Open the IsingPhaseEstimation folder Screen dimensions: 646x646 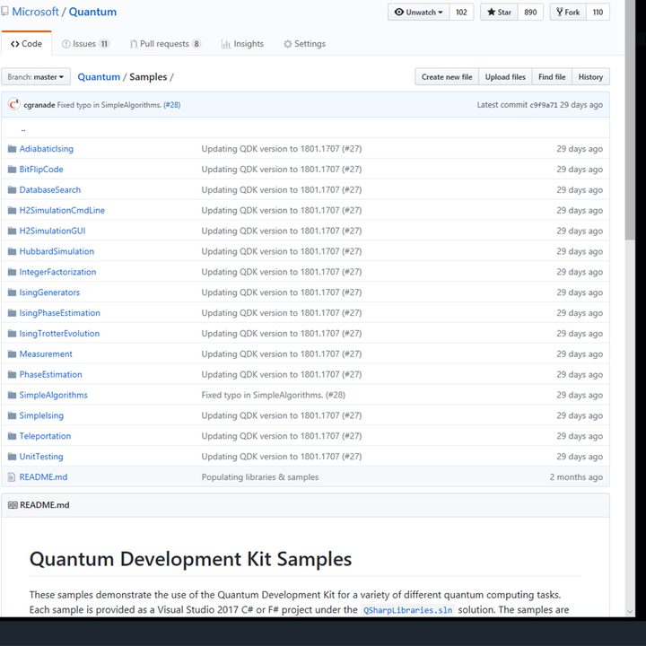click(x=60, y=313)
